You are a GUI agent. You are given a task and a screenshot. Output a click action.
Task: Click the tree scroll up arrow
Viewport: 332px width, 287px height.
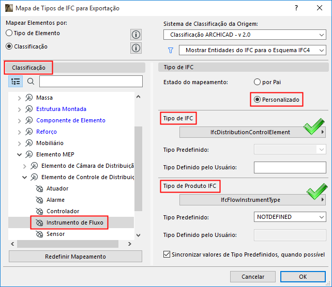[x=138, y=97]
